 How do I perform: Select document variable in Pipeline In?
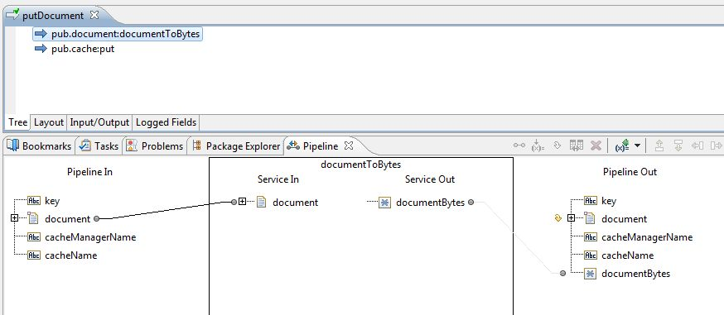67,219
